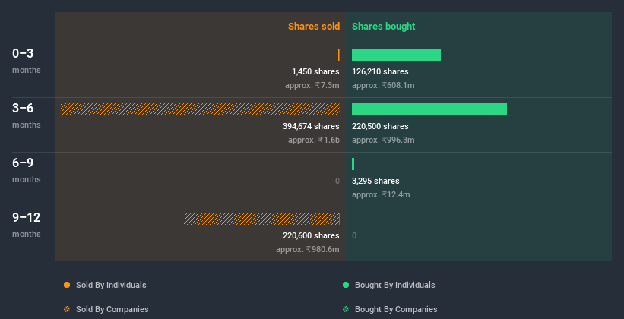Click the hatched Bought By Companies legend icon

346,309
